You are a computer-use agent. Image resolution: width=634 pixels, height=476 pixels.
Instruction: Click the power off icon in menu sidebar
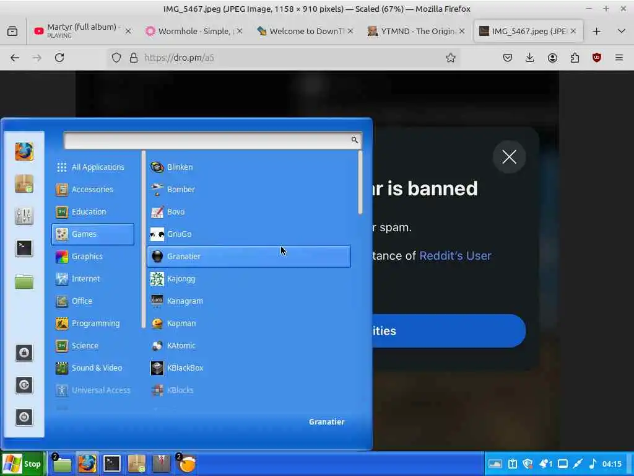point(24,417)
